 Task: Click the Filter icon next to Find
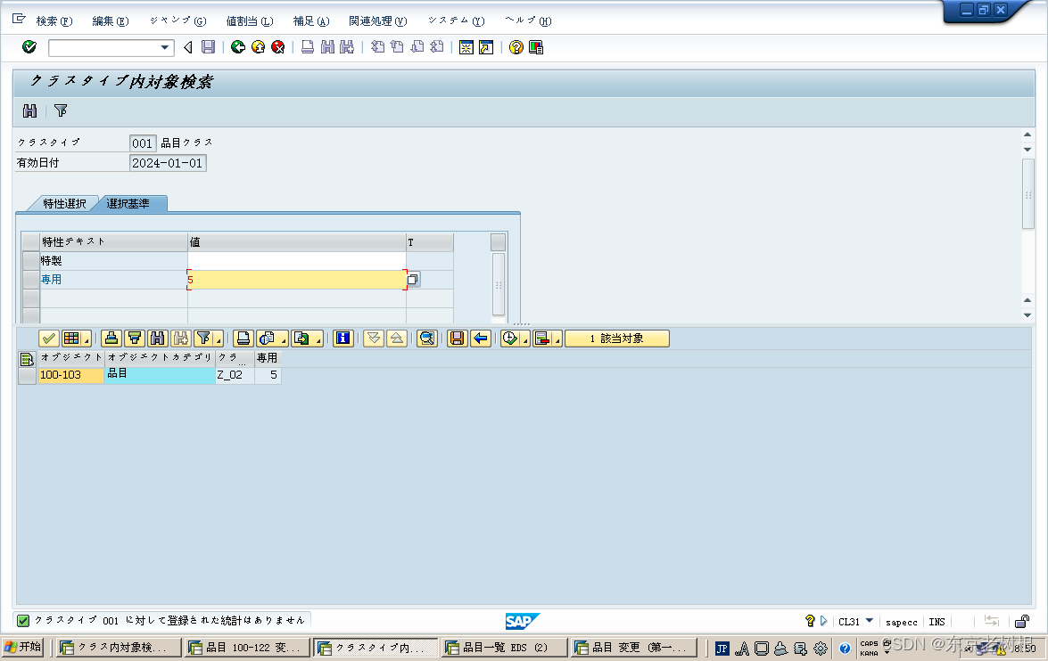60,110
